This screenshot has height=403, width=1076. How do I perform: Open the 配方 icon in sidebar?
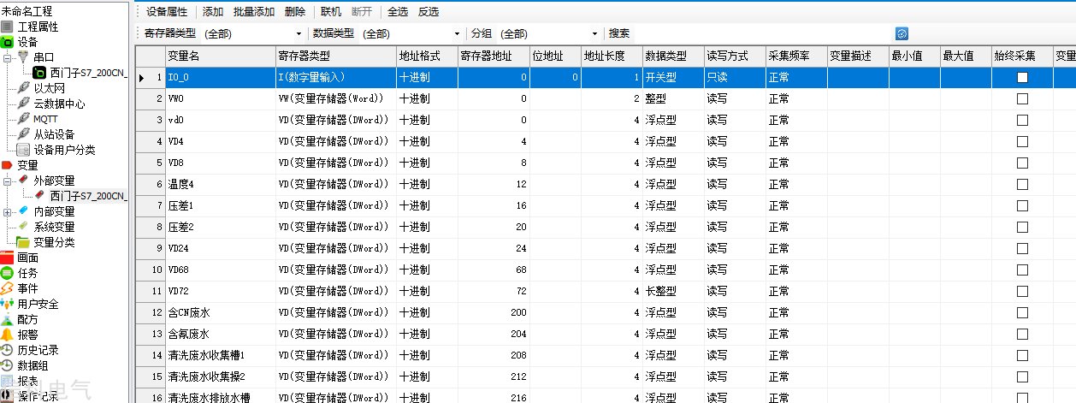point(7,319)
